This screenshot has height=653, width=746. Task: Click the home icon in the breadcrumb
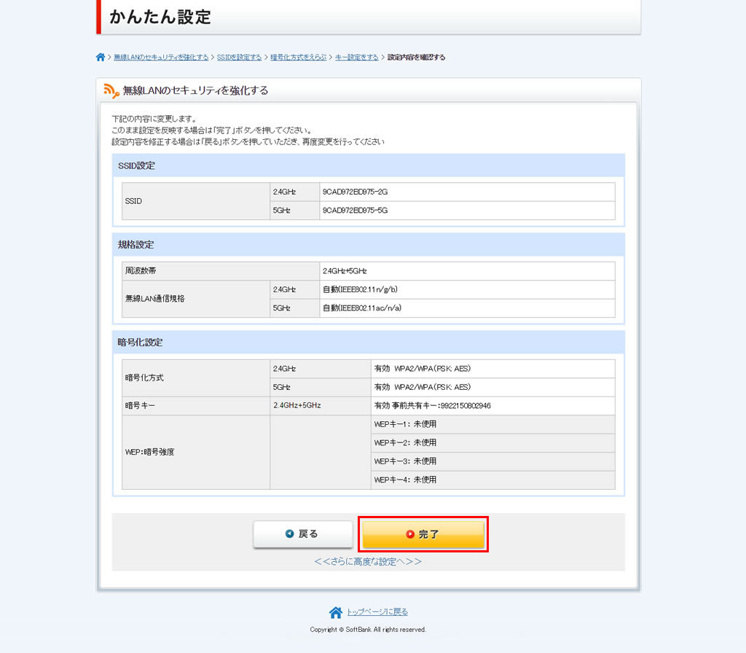tap(101, 58)
